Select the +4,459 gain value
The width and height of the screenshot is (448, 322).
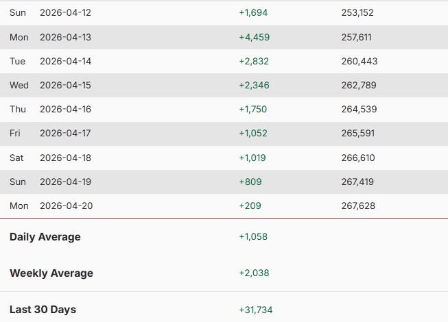pos(255,37)
